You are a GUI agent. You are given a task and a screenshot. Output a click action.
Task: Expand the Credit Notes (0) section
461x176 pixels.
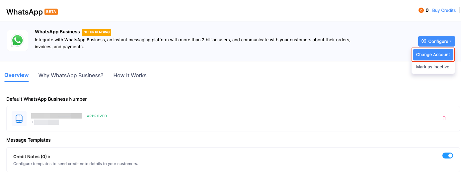(x=32, y=157)
